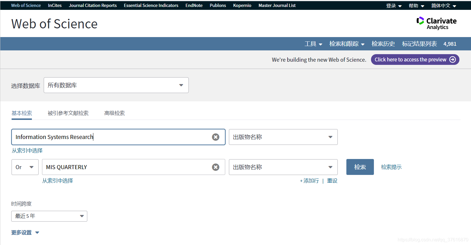Open EndNote in top navigation
471x245 pixels.
click(x=194, y=6)
